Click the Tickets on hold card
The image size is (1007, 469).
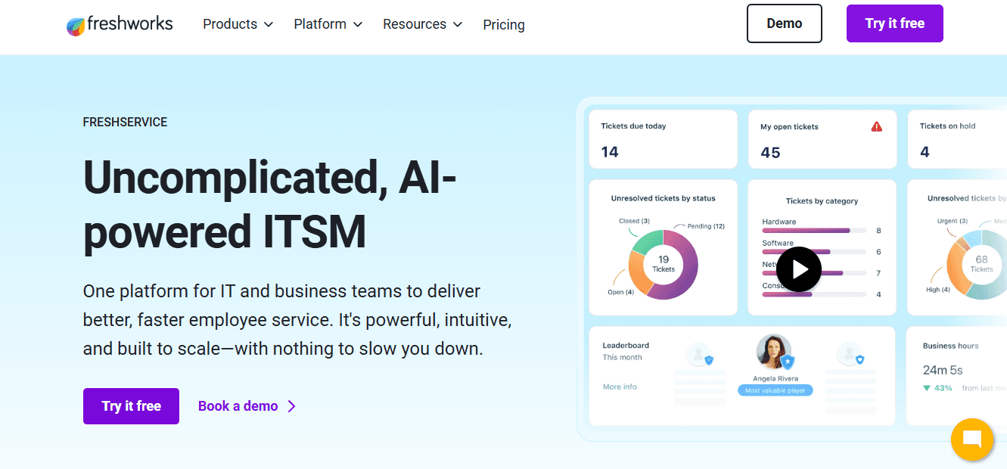pos(957,139)
